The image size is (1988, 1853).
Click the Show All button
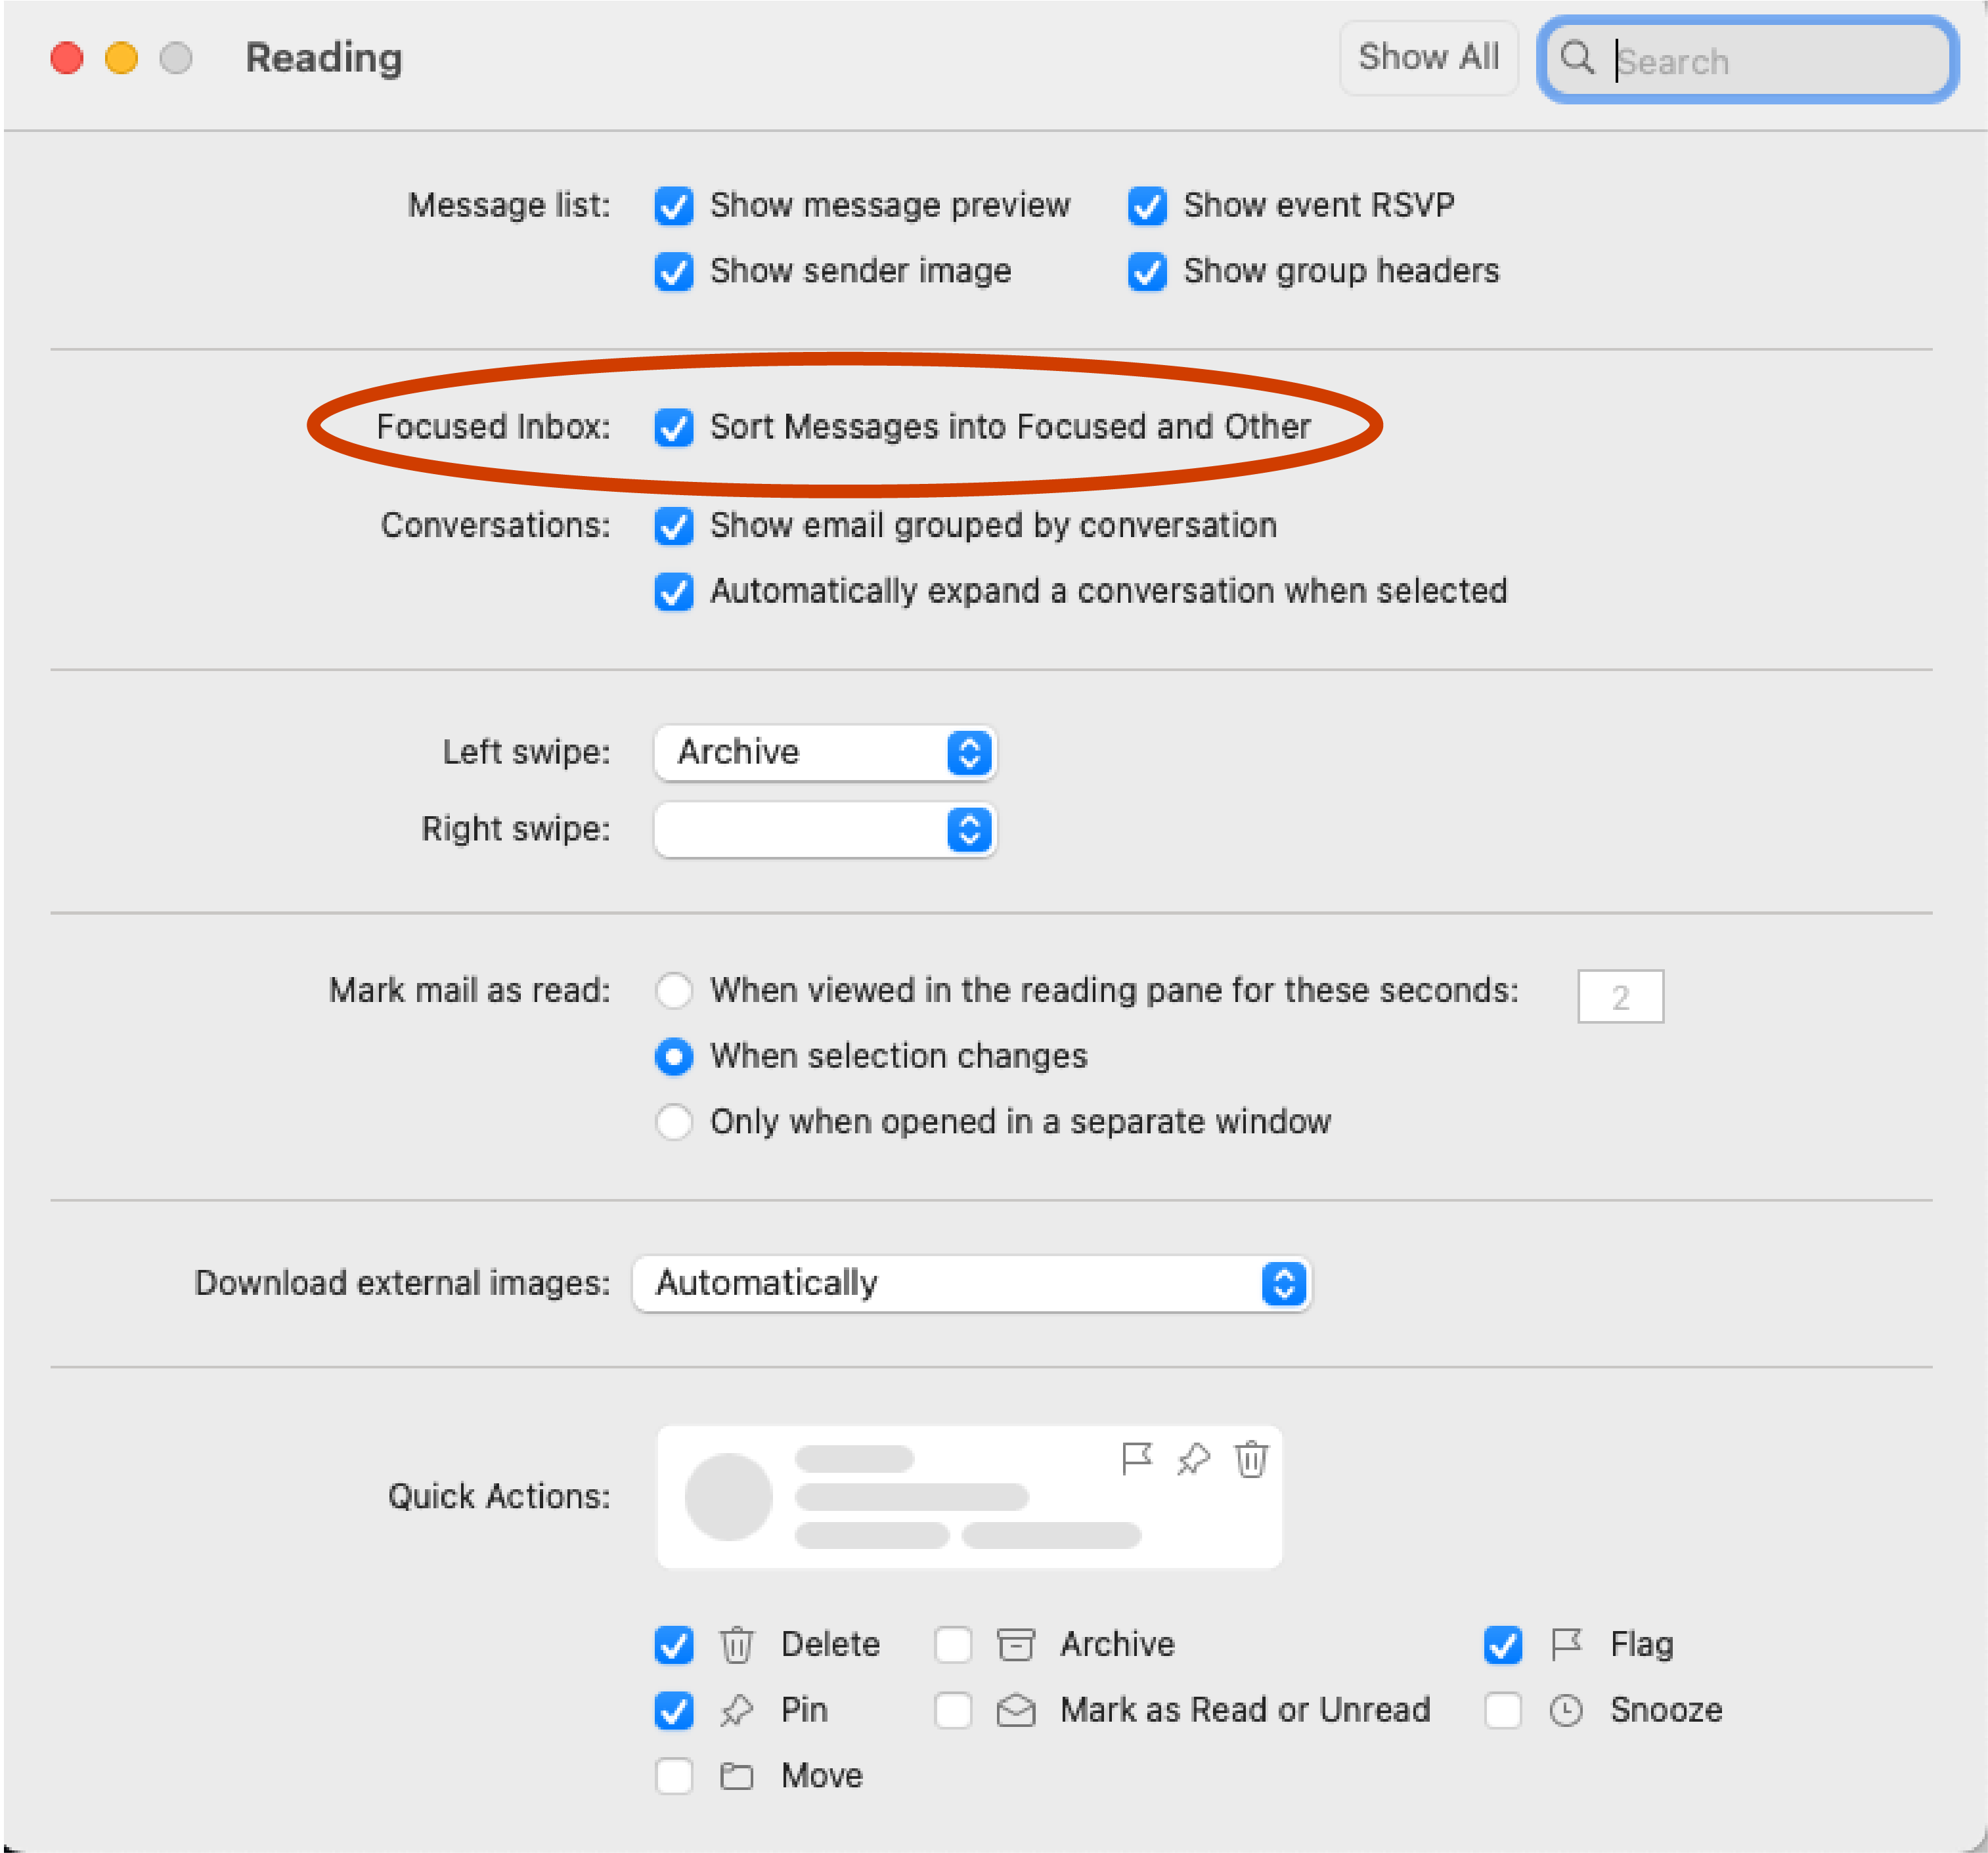point(1428,58)
